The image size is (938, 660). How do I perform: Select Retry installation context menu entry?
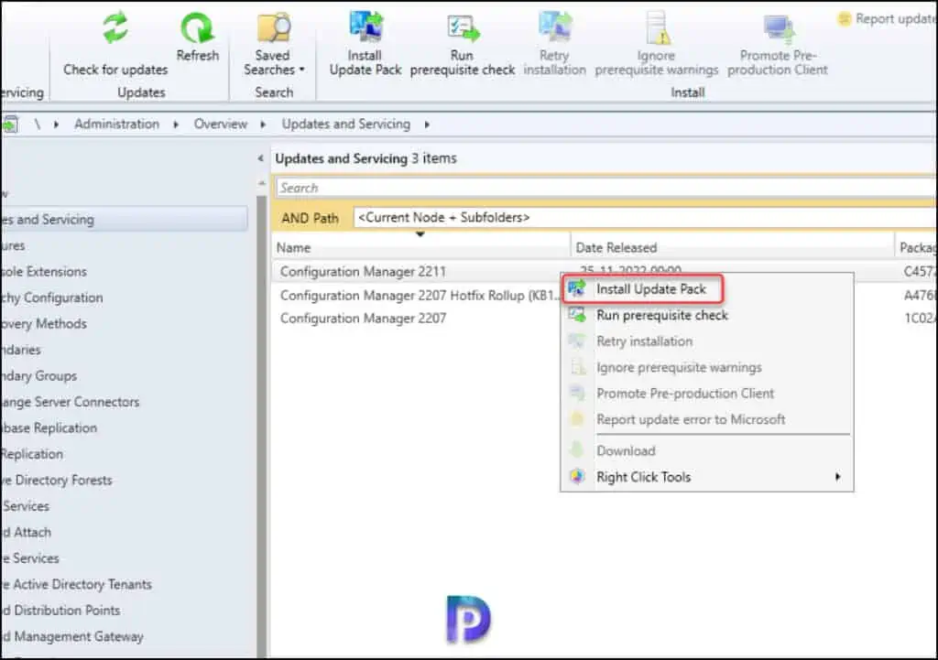point(644,341)
